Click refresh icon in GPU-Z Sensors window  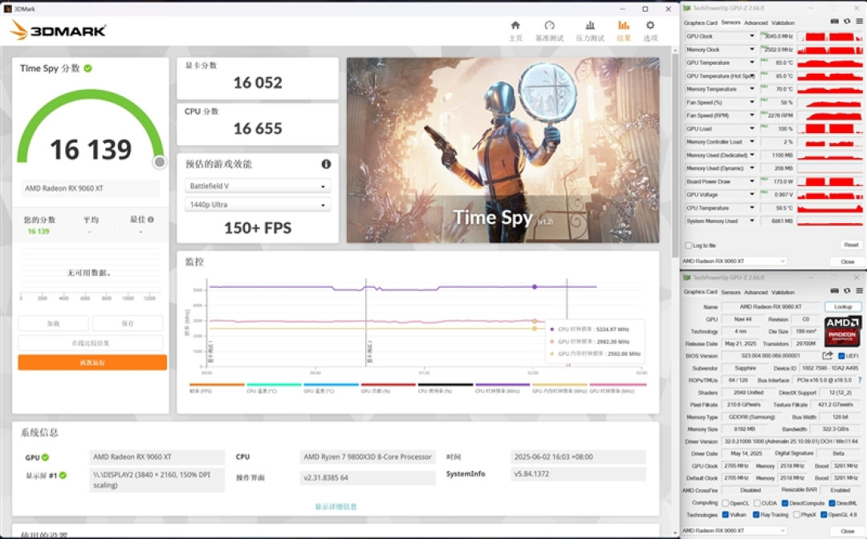tap(847, 22)
